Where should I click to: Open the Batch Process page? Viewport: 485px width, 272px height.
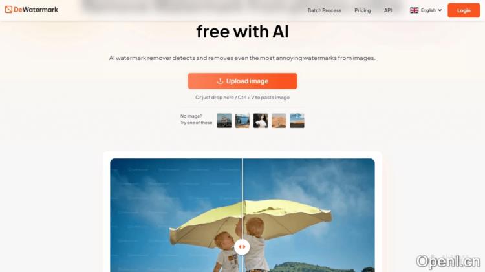click(x=324, y=10)
